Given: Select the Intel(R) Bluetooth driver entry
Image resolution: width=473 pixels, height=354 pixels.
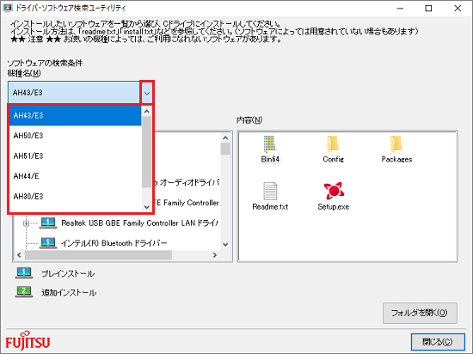Looking at the screenshot, I should pyautogui.click(x=114, y=243).
